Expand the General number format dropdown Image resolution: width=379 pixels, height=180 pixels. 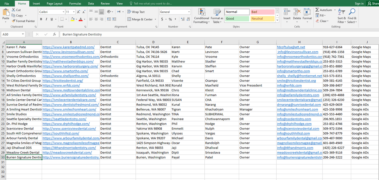click(189, 12)
